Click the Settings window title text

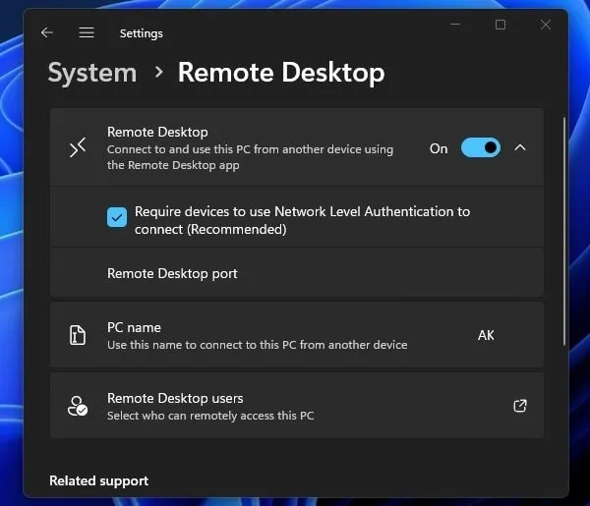pyautogui.click(x=141, y=33)
